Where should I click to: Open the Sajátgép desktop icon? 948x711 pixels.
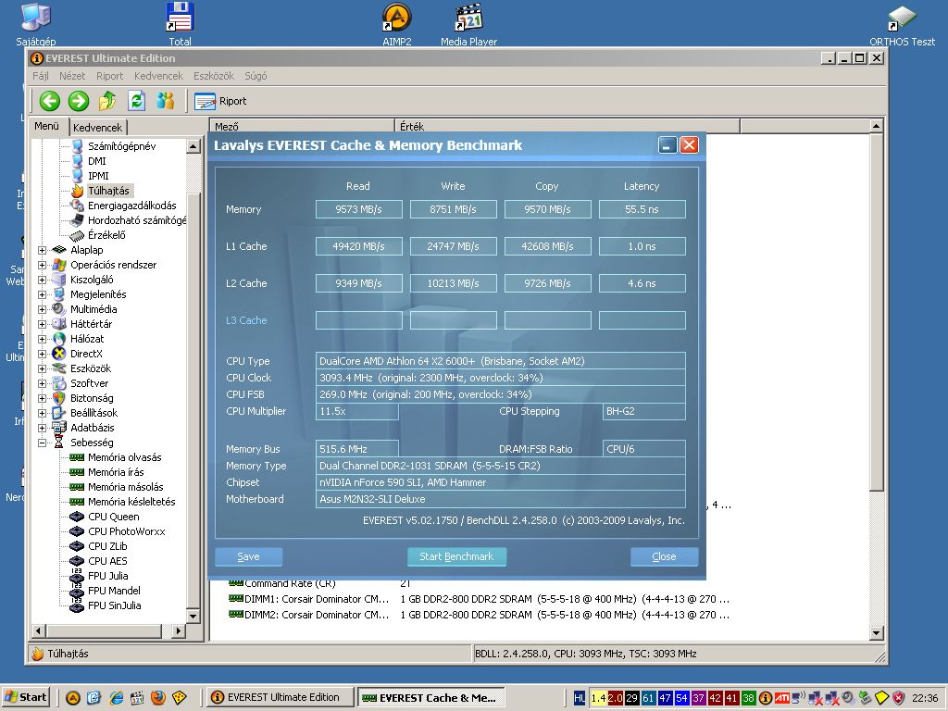[x=36, y=24]
